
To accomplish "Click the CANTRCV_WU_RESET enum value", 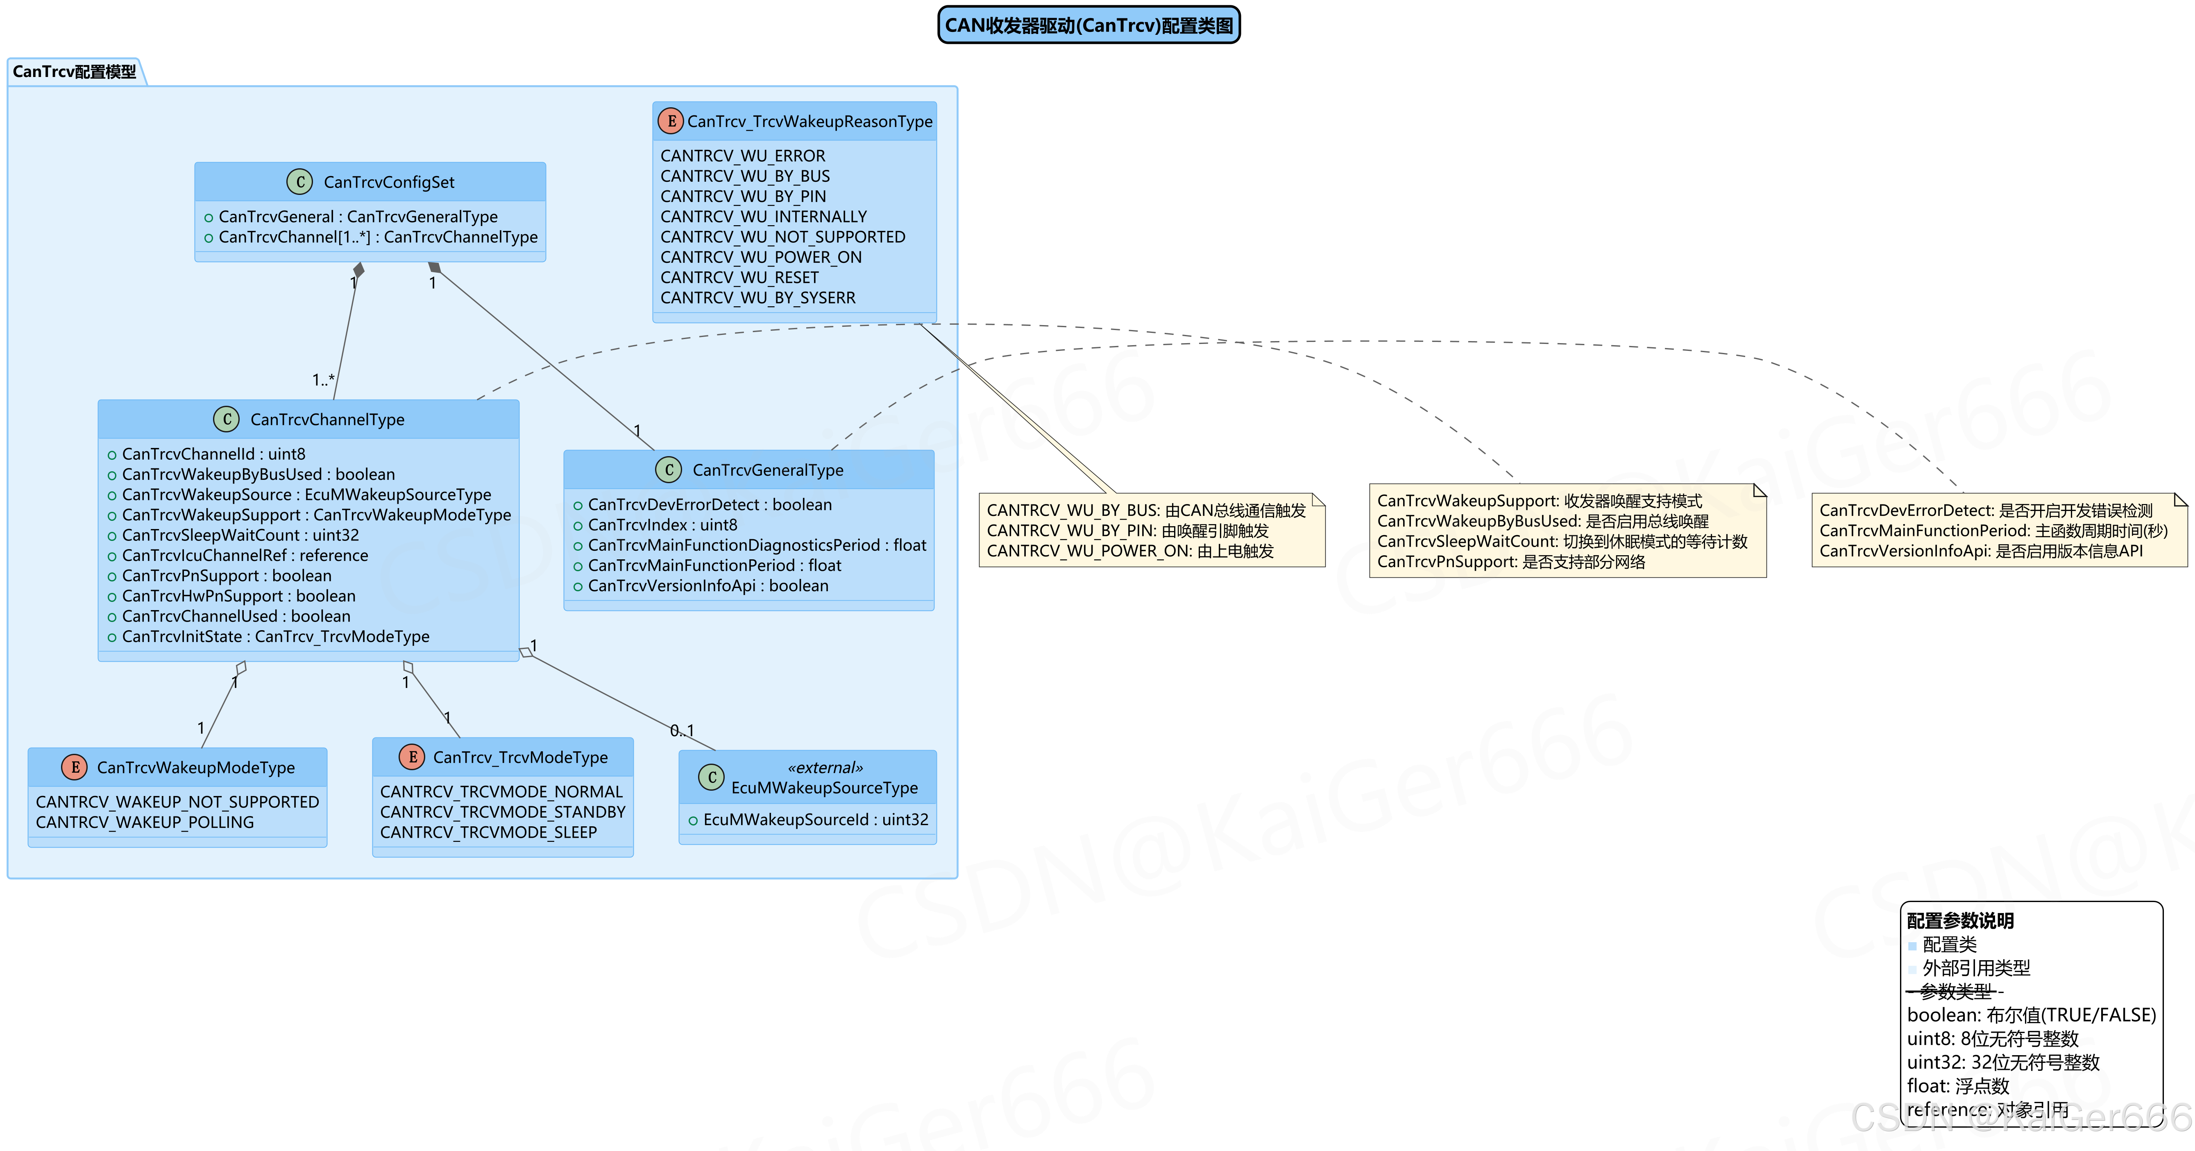I will 739,278.
